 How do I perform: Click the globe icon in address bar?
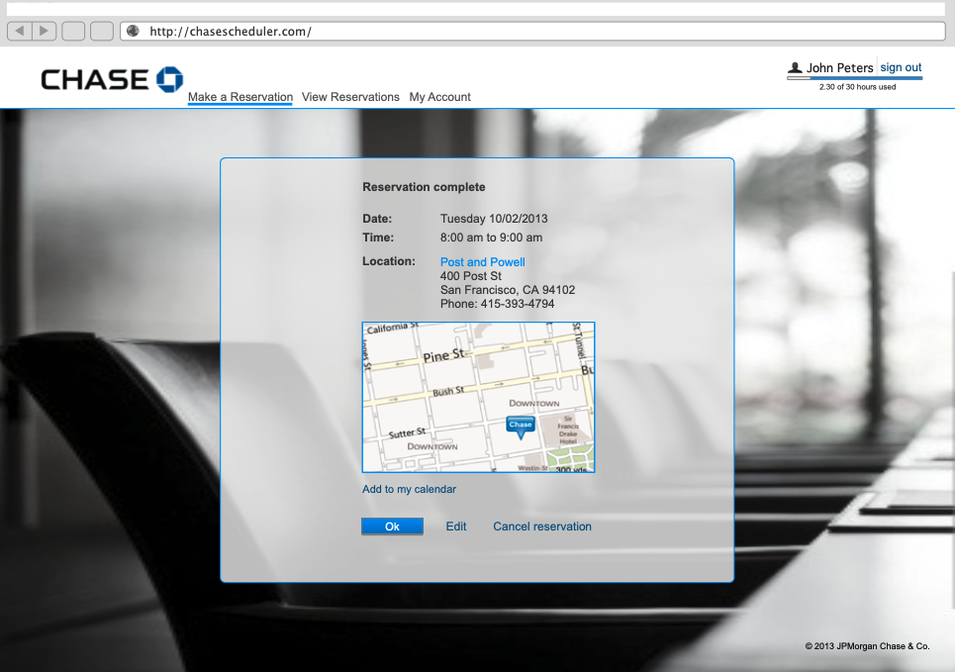click(x=133, y=31)
